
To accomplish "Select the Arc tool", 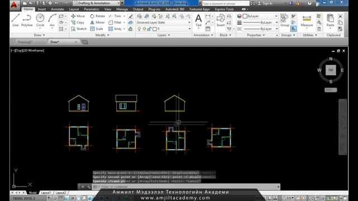I will pos(52,21).
